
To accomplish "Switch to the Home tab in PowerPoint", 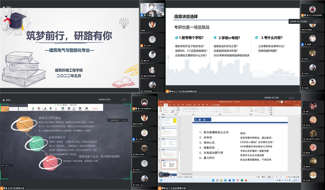I will 166,105.
